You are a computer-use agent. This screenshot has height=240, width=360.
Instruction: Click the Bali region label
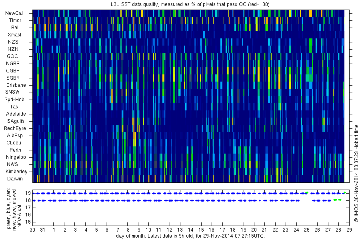pos(15,28)
